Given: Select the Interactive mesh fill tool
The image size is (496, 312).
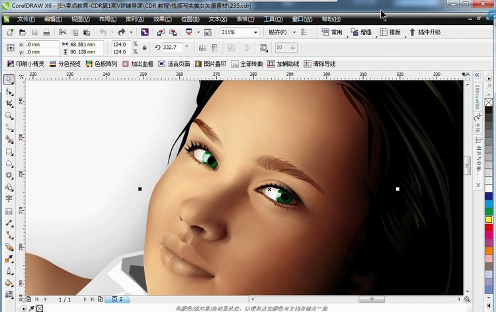Looking at the screenshot, I should [x=9, y=295].
